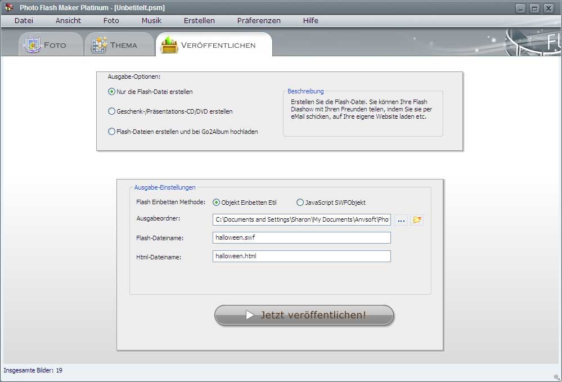This screenshot has height=382, width=562.
Task: Click the 'Ausgabe-Optionen:' label
Action: click(134, 77)
